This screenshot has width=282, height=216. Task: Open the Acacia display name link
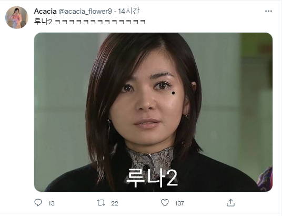click(x=45, y=12)
